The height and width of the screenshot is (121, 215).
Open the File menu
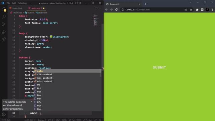pos(8,3)
